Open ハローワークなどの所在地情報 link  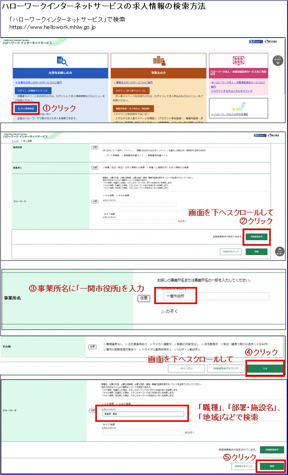click(231, 114)
